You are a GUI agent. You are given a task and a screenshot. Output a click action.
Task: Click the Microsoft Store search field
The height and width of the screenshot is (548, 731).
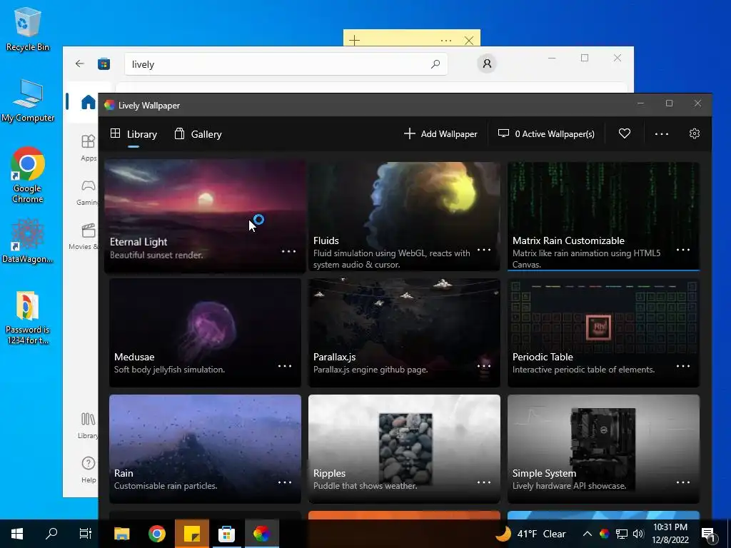point(286,64)
